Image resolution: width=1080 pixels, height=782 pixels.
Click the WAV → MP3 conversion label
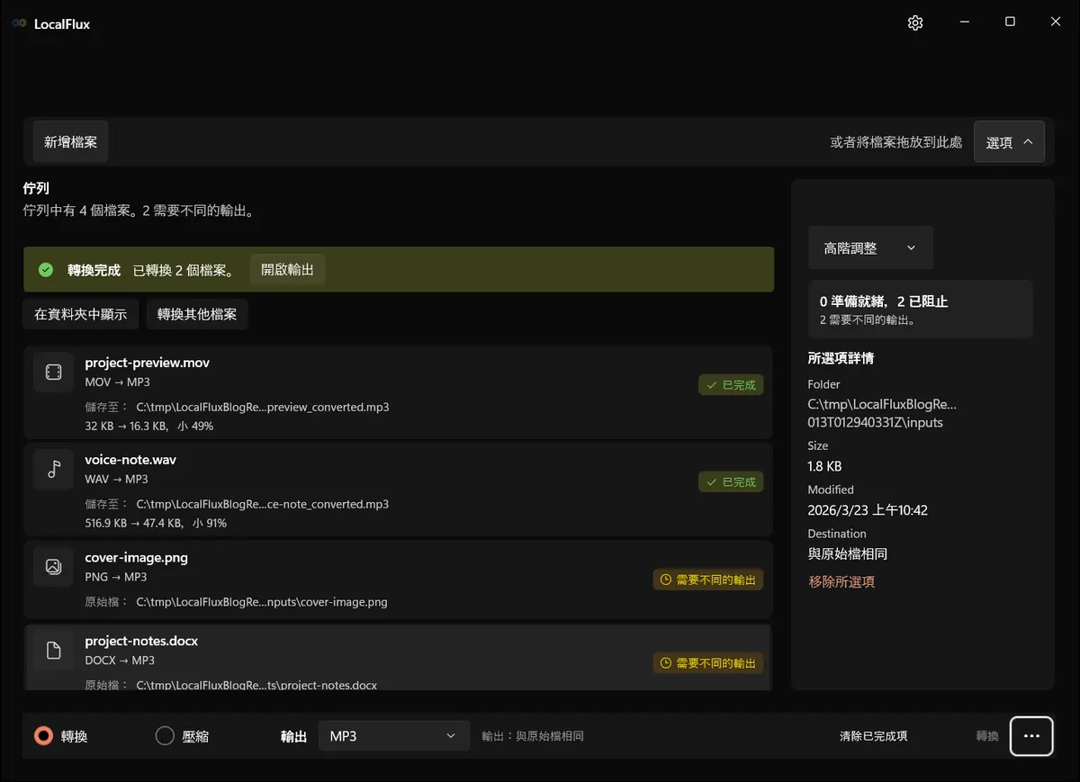117,480
